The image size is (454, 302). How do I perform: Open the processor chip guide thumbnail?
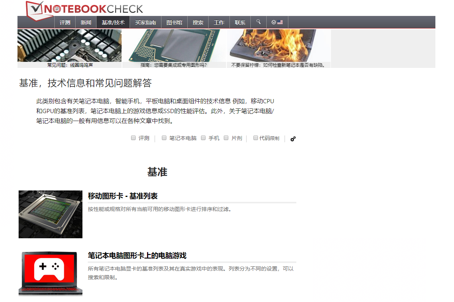(174, 46)
